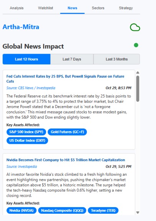The height and width of the screenshot is (221, 156).
Task: Click the Artha-Mitra title
Action: 21,27
